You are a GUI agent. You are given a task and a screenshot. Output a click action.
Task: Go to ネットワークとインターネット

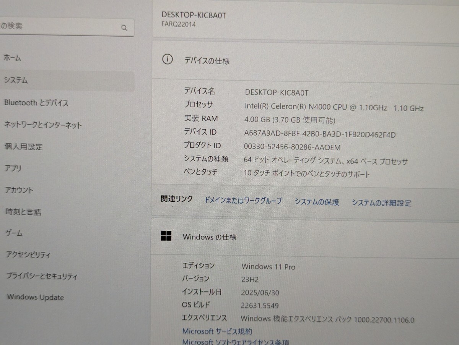(x=43, y=125)
